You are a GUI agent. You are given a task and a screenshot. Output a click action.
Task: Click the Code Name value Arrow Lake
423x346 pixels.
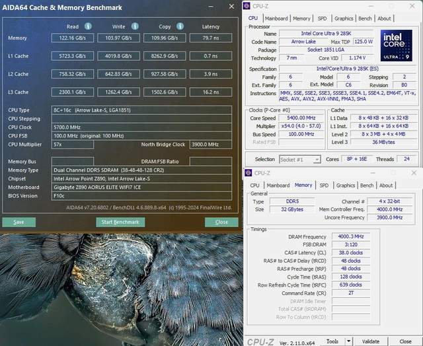coord(303,42)
